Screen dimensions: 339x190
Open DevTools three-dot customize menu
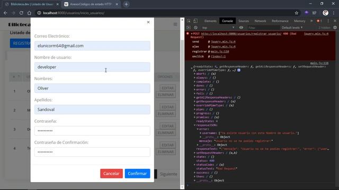[x=328, y=21]
